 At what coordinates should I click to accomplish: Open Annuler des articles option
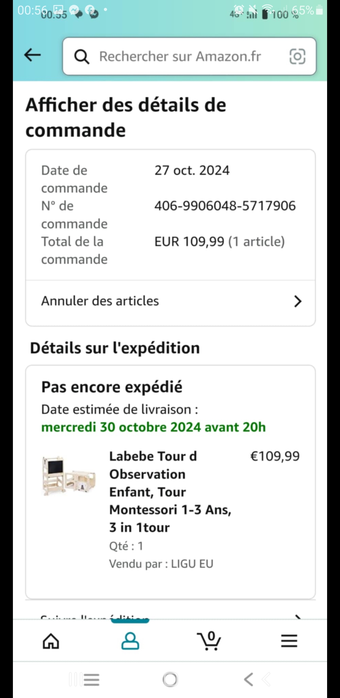[x=100, y=301]
